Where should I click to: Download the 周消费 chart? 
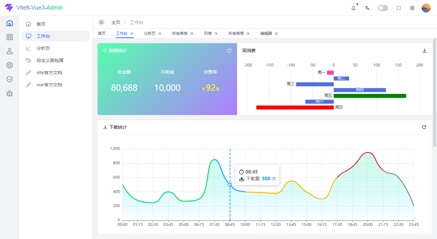click(425, 50)
